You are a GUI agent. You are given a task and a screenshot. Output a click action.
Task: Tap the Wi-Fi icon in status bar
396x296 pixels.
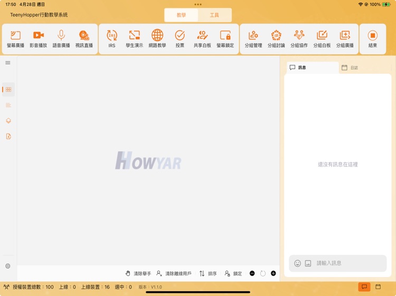pyautogui.click(x=361, y=4)
